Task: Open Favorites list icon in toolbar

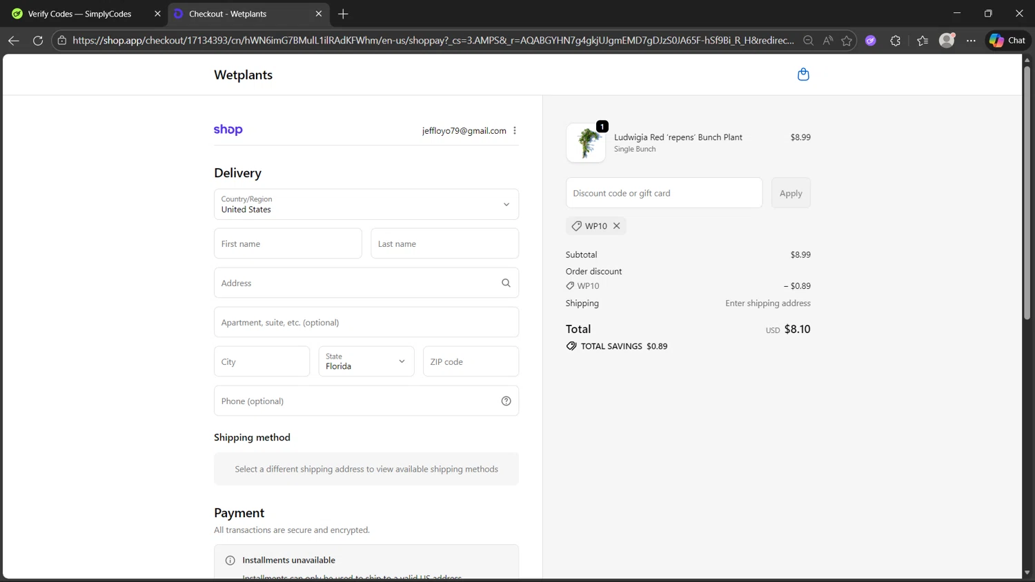Action: pos(923,41)
